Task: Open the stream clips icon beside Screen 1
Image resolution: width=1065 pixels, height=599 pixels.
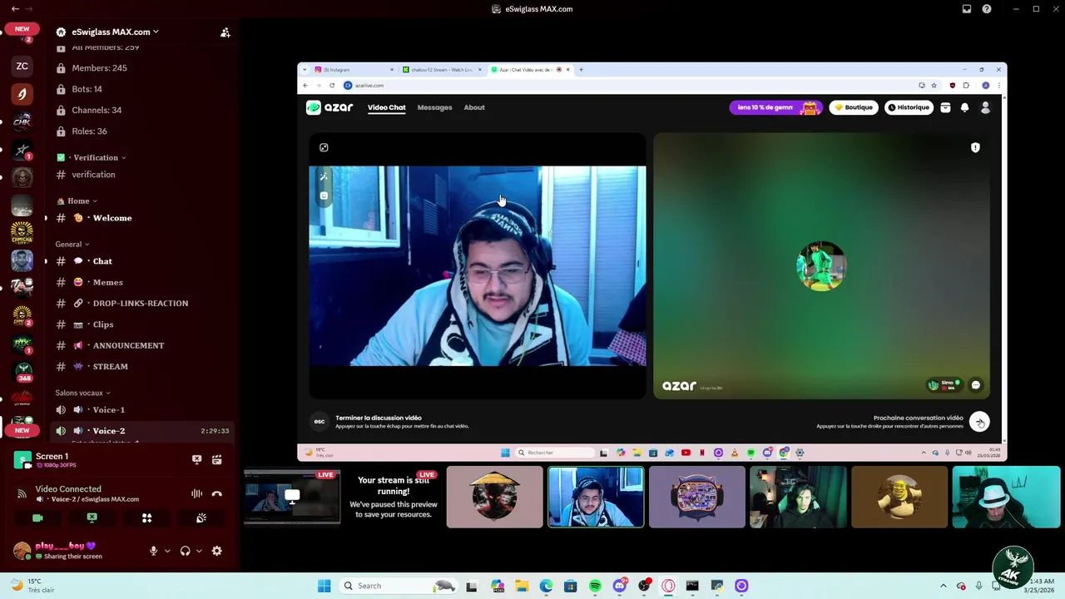Action: [x=216, y=459]
